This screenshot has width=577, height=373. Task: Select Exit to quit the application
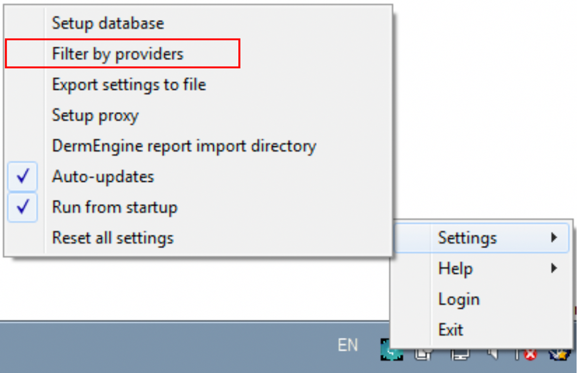pos(451,330)
